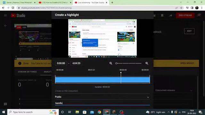Image resolution: width=205 pixels, height=115 pixels.
Task: Click OPEN WIDGET button
Action: click(187, 63)
